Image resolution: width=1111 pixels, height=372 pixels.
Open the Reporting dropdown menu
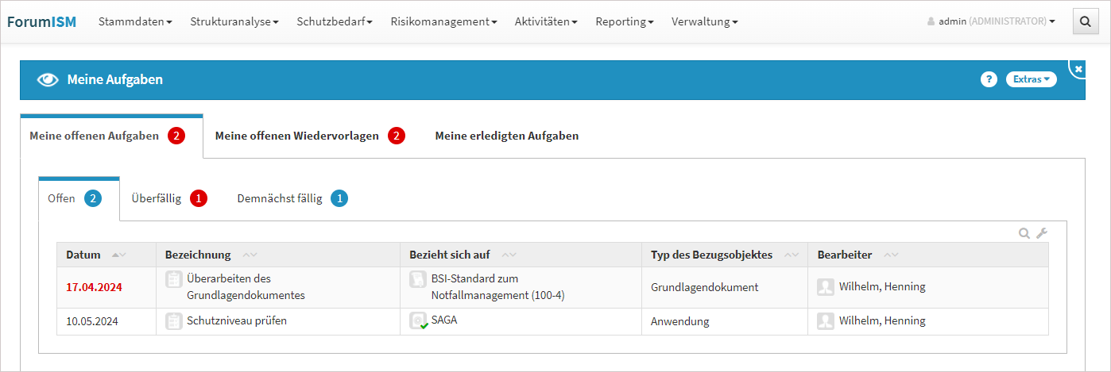click(x=624, y=22)
